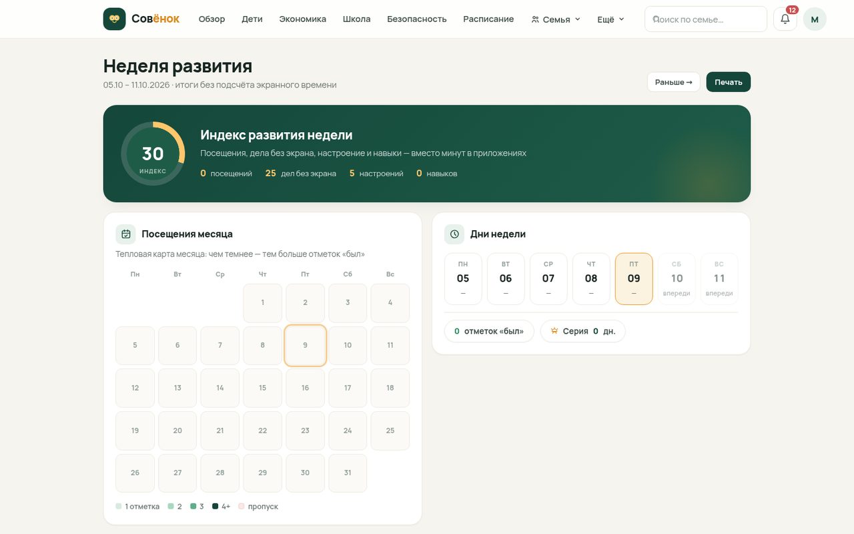Open the Расписание section
854x534 pixels.
488,19
